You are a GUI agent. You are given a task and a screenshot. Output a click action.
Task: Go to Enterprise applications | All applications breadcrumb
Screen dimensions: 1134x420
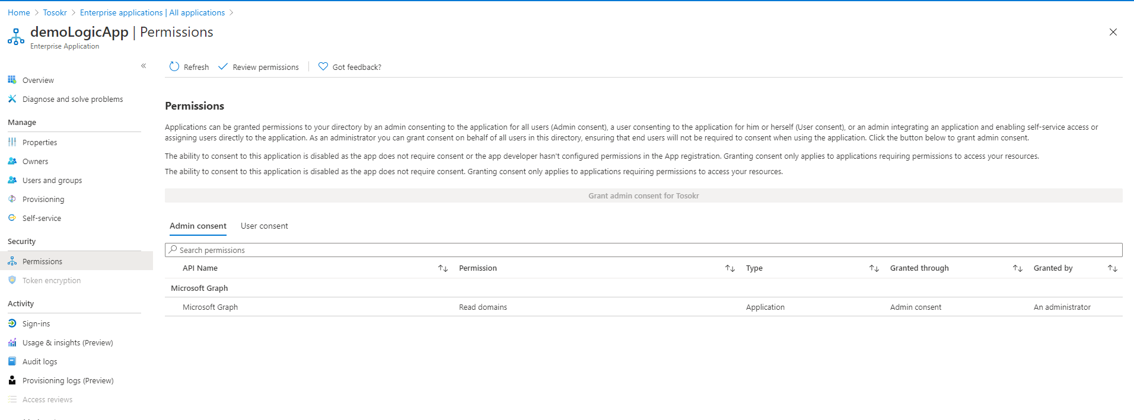coord(152,12)
